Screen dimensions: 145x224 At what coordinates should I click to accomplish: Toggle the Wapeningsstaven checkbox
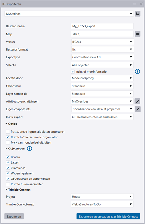pyautogui.click(x=8, y=173)
